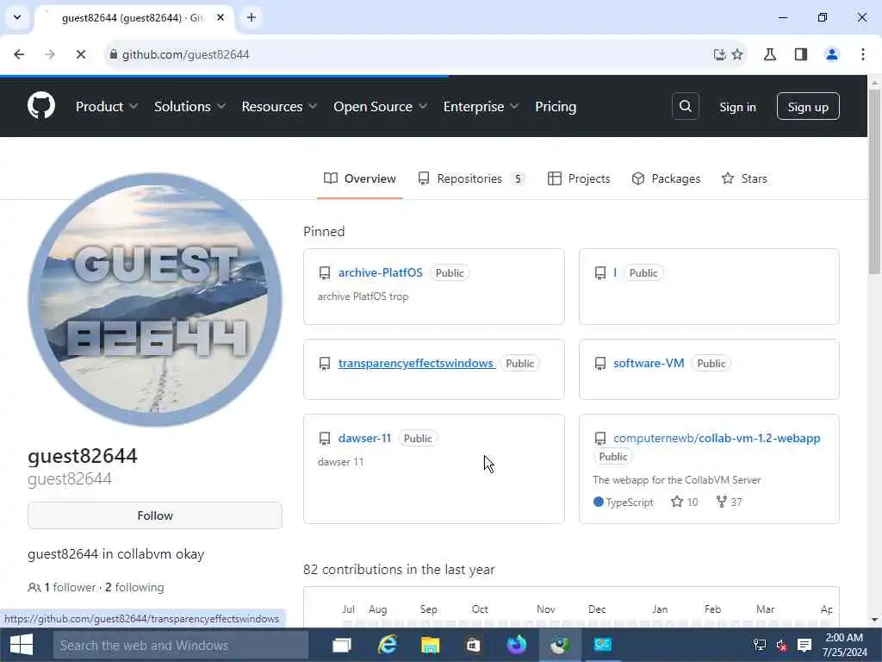This screenshot has height=662, width=882.
Task: Launch Internet Explorer from taskbar
Action: tap(387, 645)
